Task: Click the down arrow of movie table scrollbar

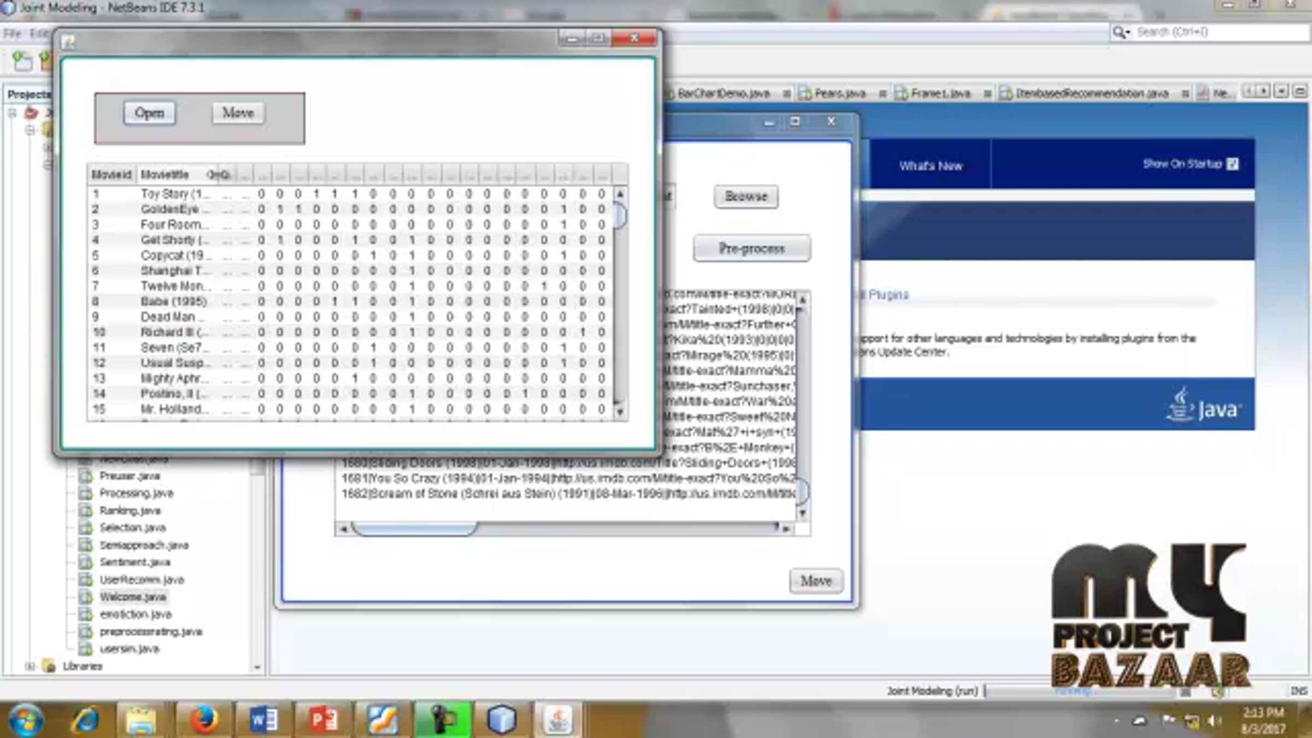Action: (620, 412)
